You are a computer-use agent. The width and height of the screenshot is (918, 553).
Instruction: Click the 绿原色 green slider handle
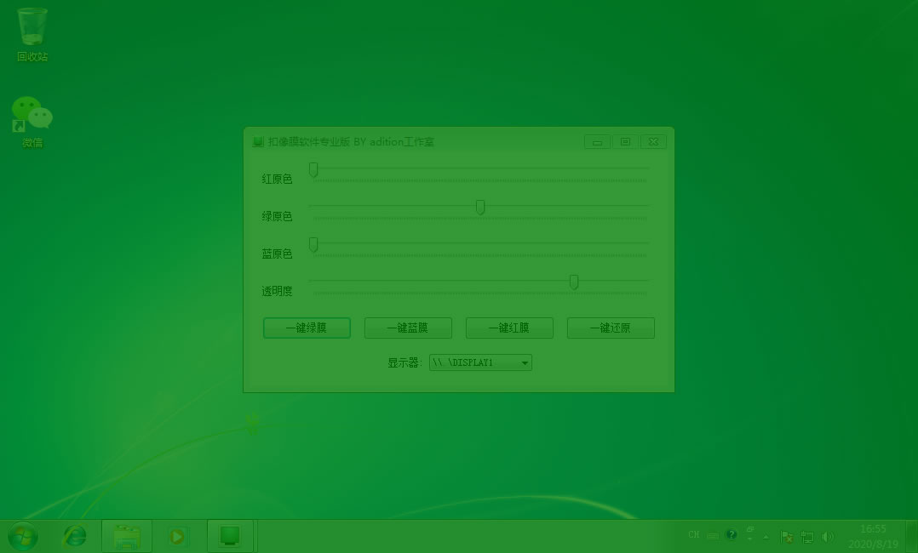point(480,207)
